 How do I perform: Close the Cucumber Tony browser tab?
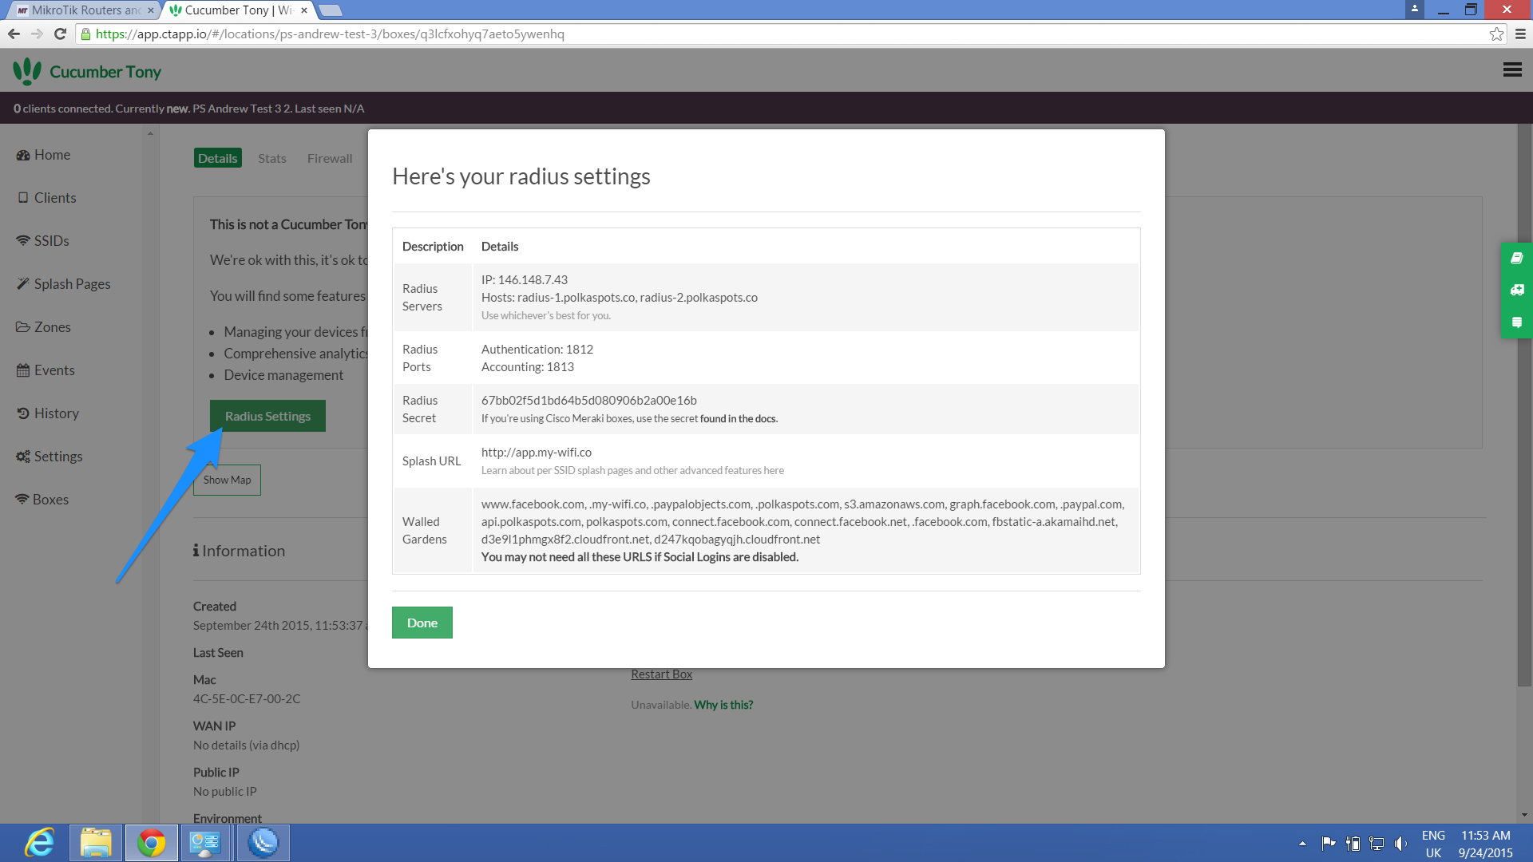click(304, 10)
